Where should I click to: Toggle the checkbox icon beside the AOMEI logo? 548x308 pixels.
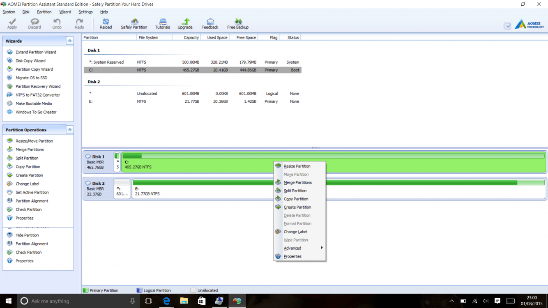pos(507,26)
